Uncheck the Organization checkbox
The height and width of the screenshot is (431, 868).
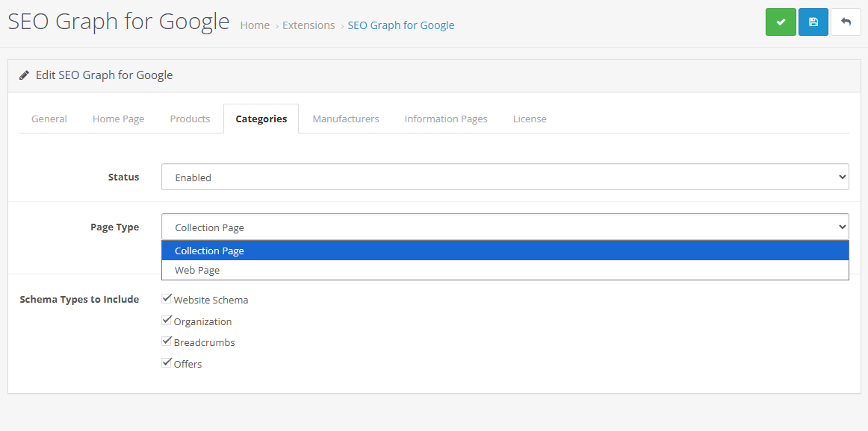[167, 321]
